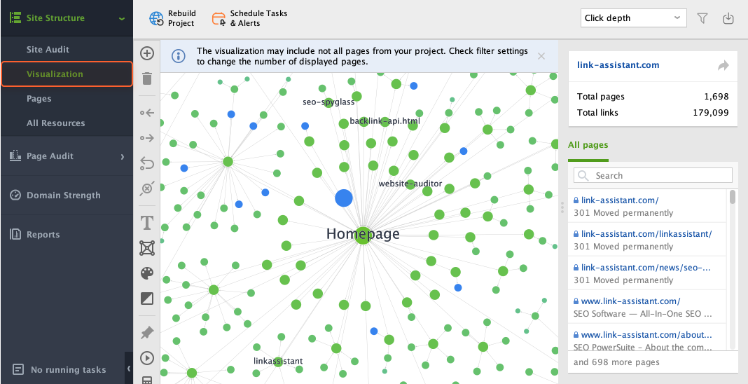
Task: Open All Resources in the sidebar
Action: click(x=55, y=123)
